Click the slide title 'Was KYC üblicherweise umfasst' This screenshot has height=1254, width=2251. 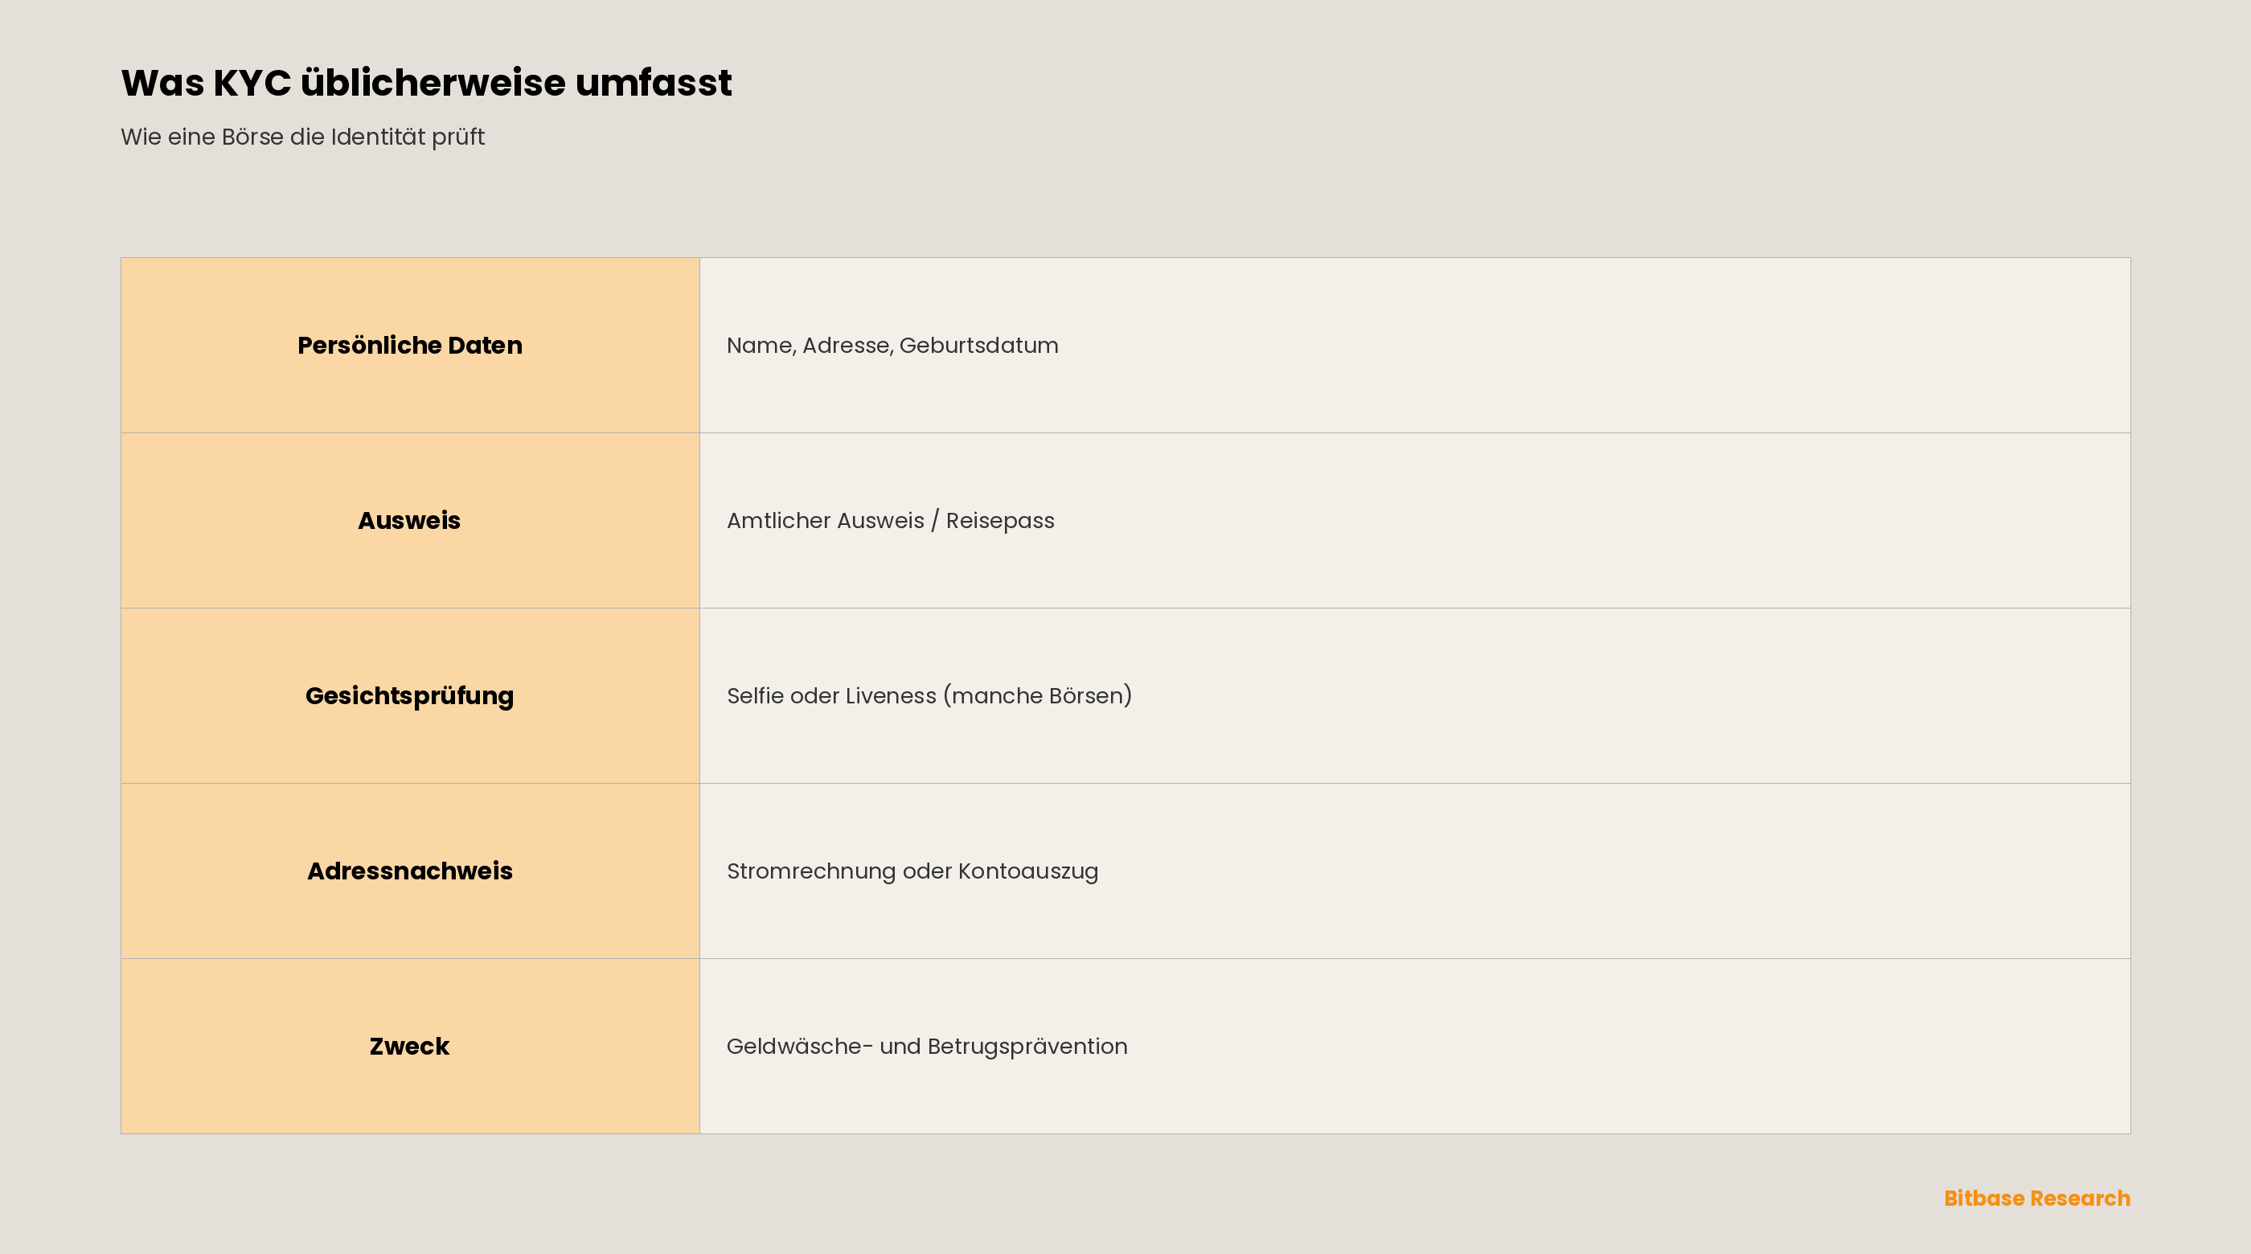point(426,83)
